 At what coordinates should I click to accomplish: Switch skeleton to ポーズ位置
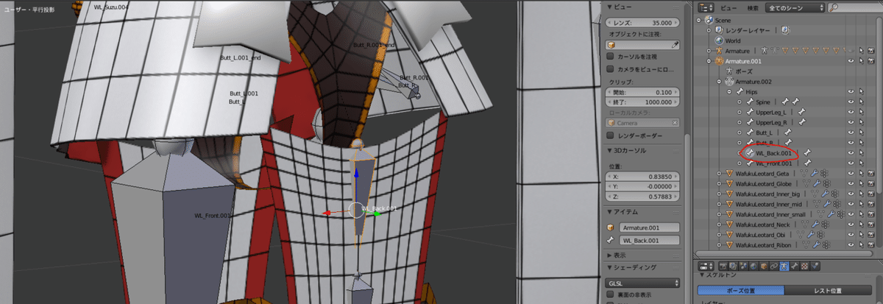coord(740,290)
